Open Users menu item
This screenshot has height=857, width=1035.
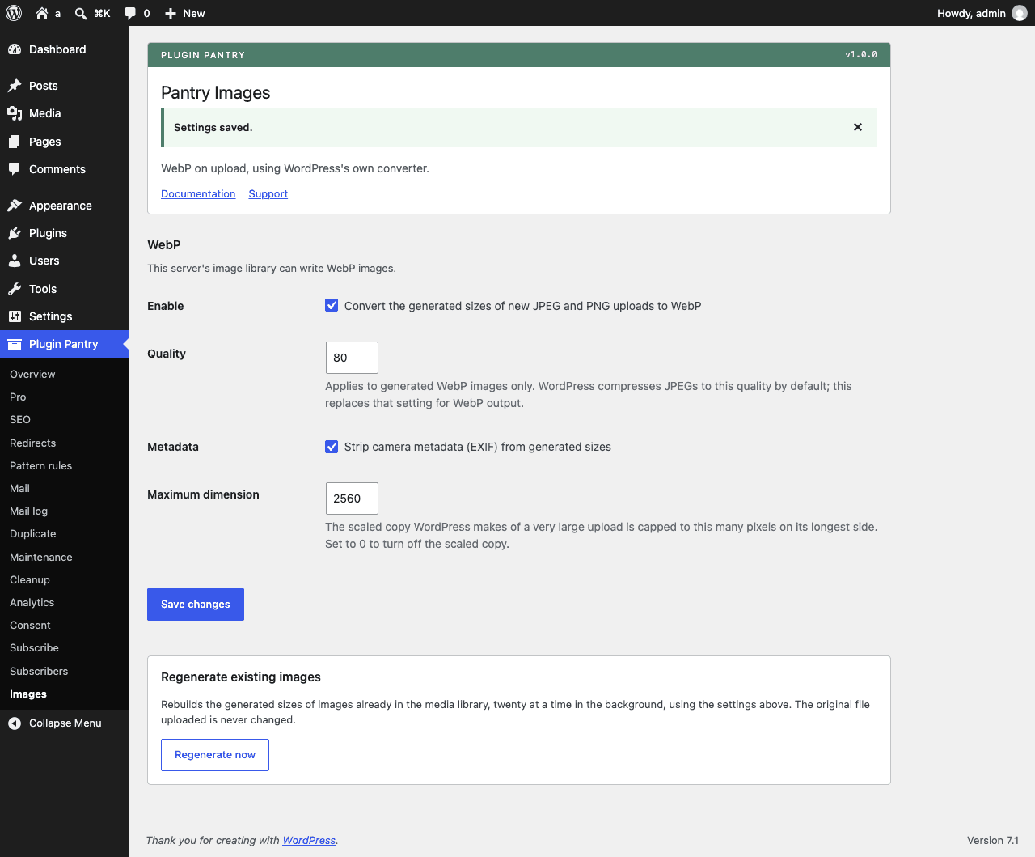(65, 261)
